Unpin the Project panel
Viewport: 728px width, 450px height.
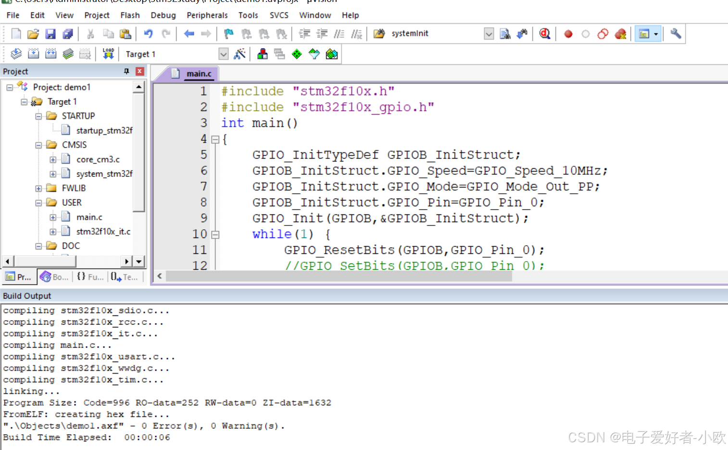pos(126,71)
